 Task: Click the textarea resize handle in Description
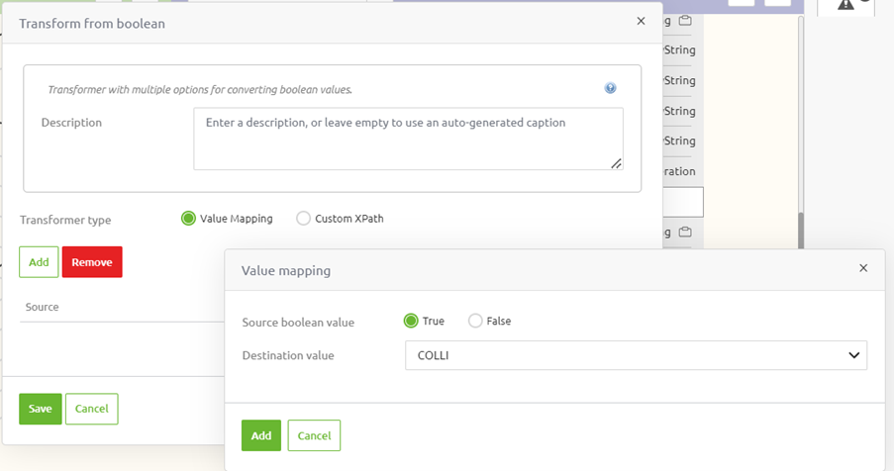click(616, 163)
